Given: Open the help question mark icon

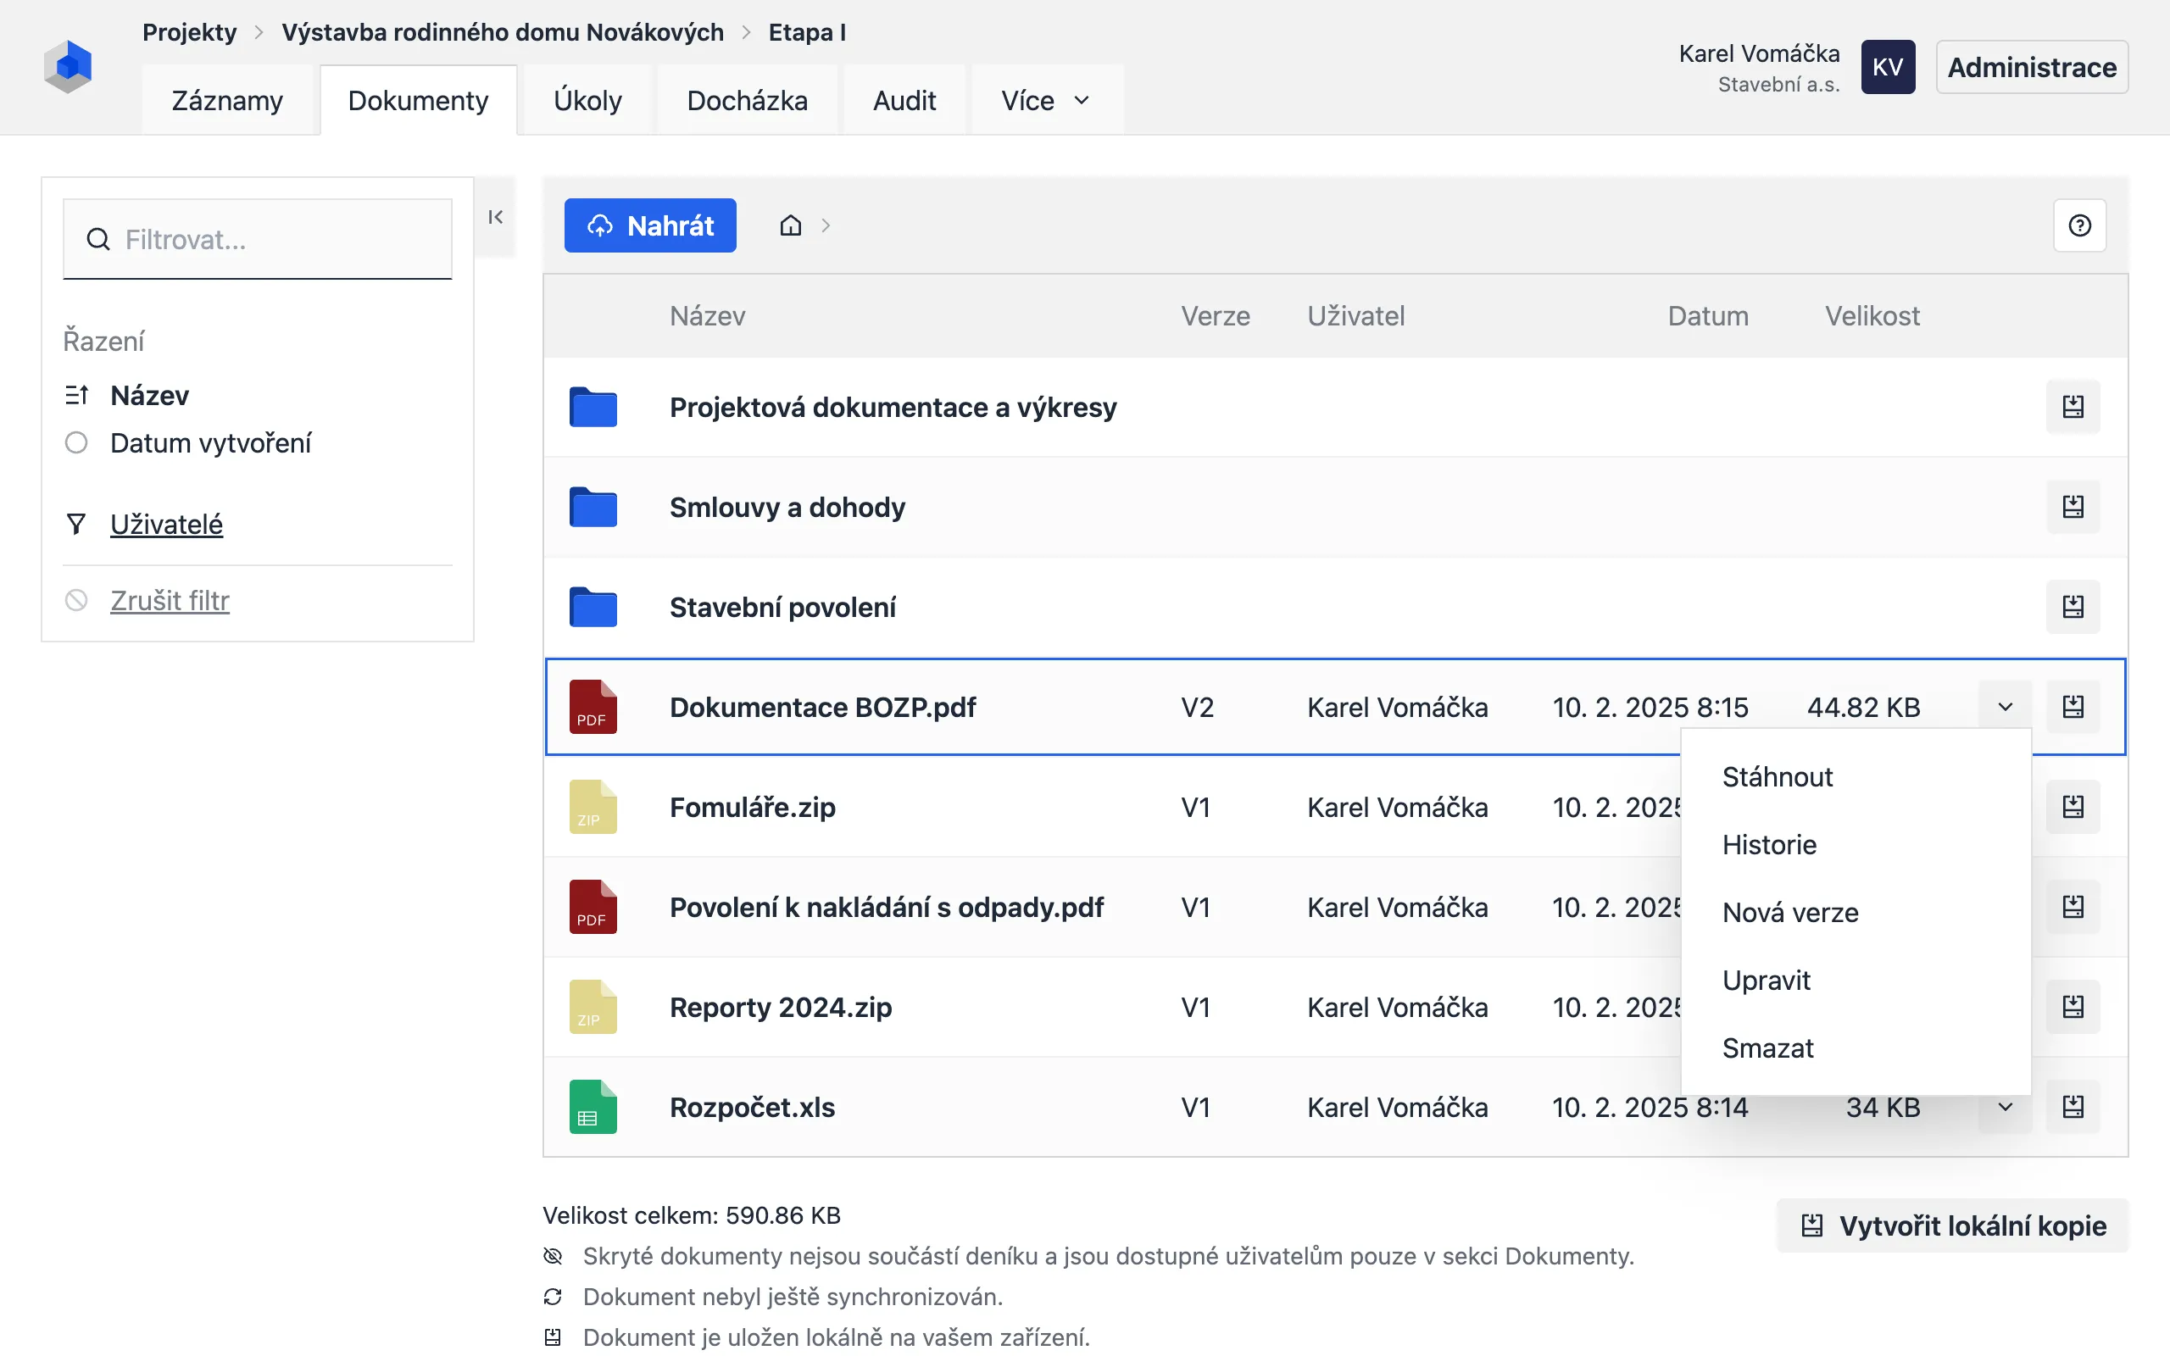Looking at the screenshot, I should click(2079, 225).
